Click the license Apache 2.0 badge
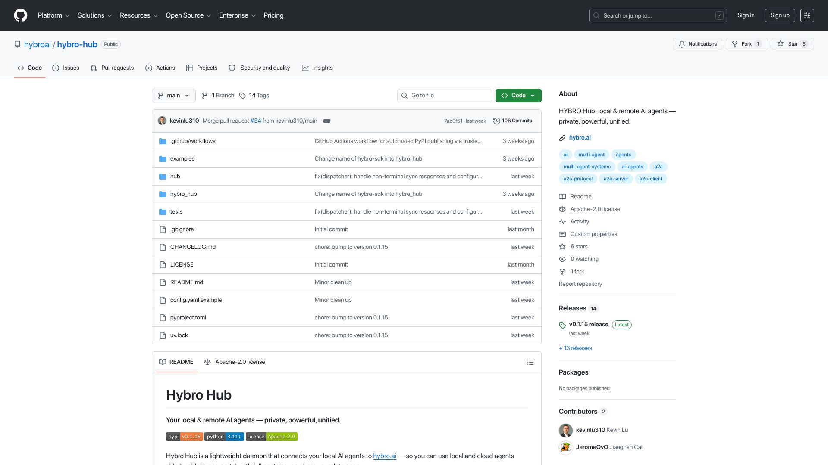The image size is (828, 465). point(272,437)
